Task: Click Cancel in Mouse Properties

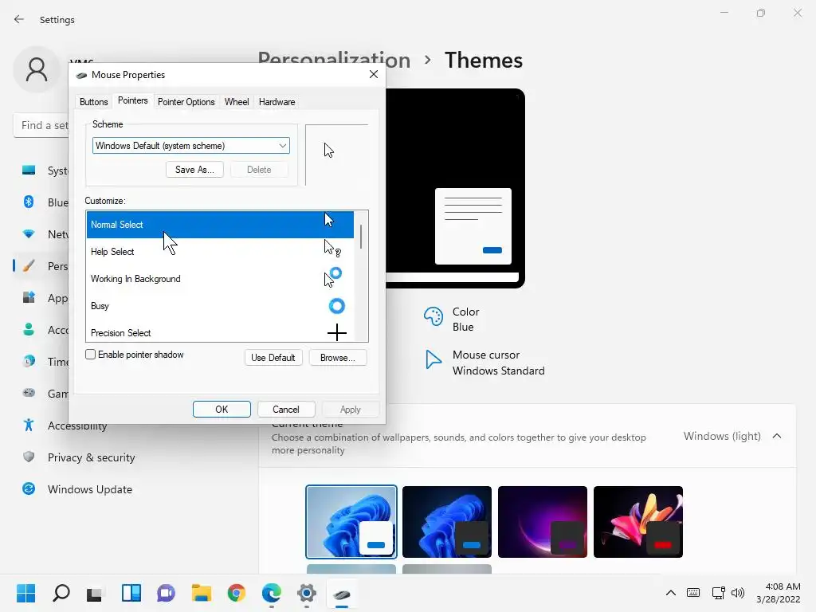Action: (x=286, y=410)
